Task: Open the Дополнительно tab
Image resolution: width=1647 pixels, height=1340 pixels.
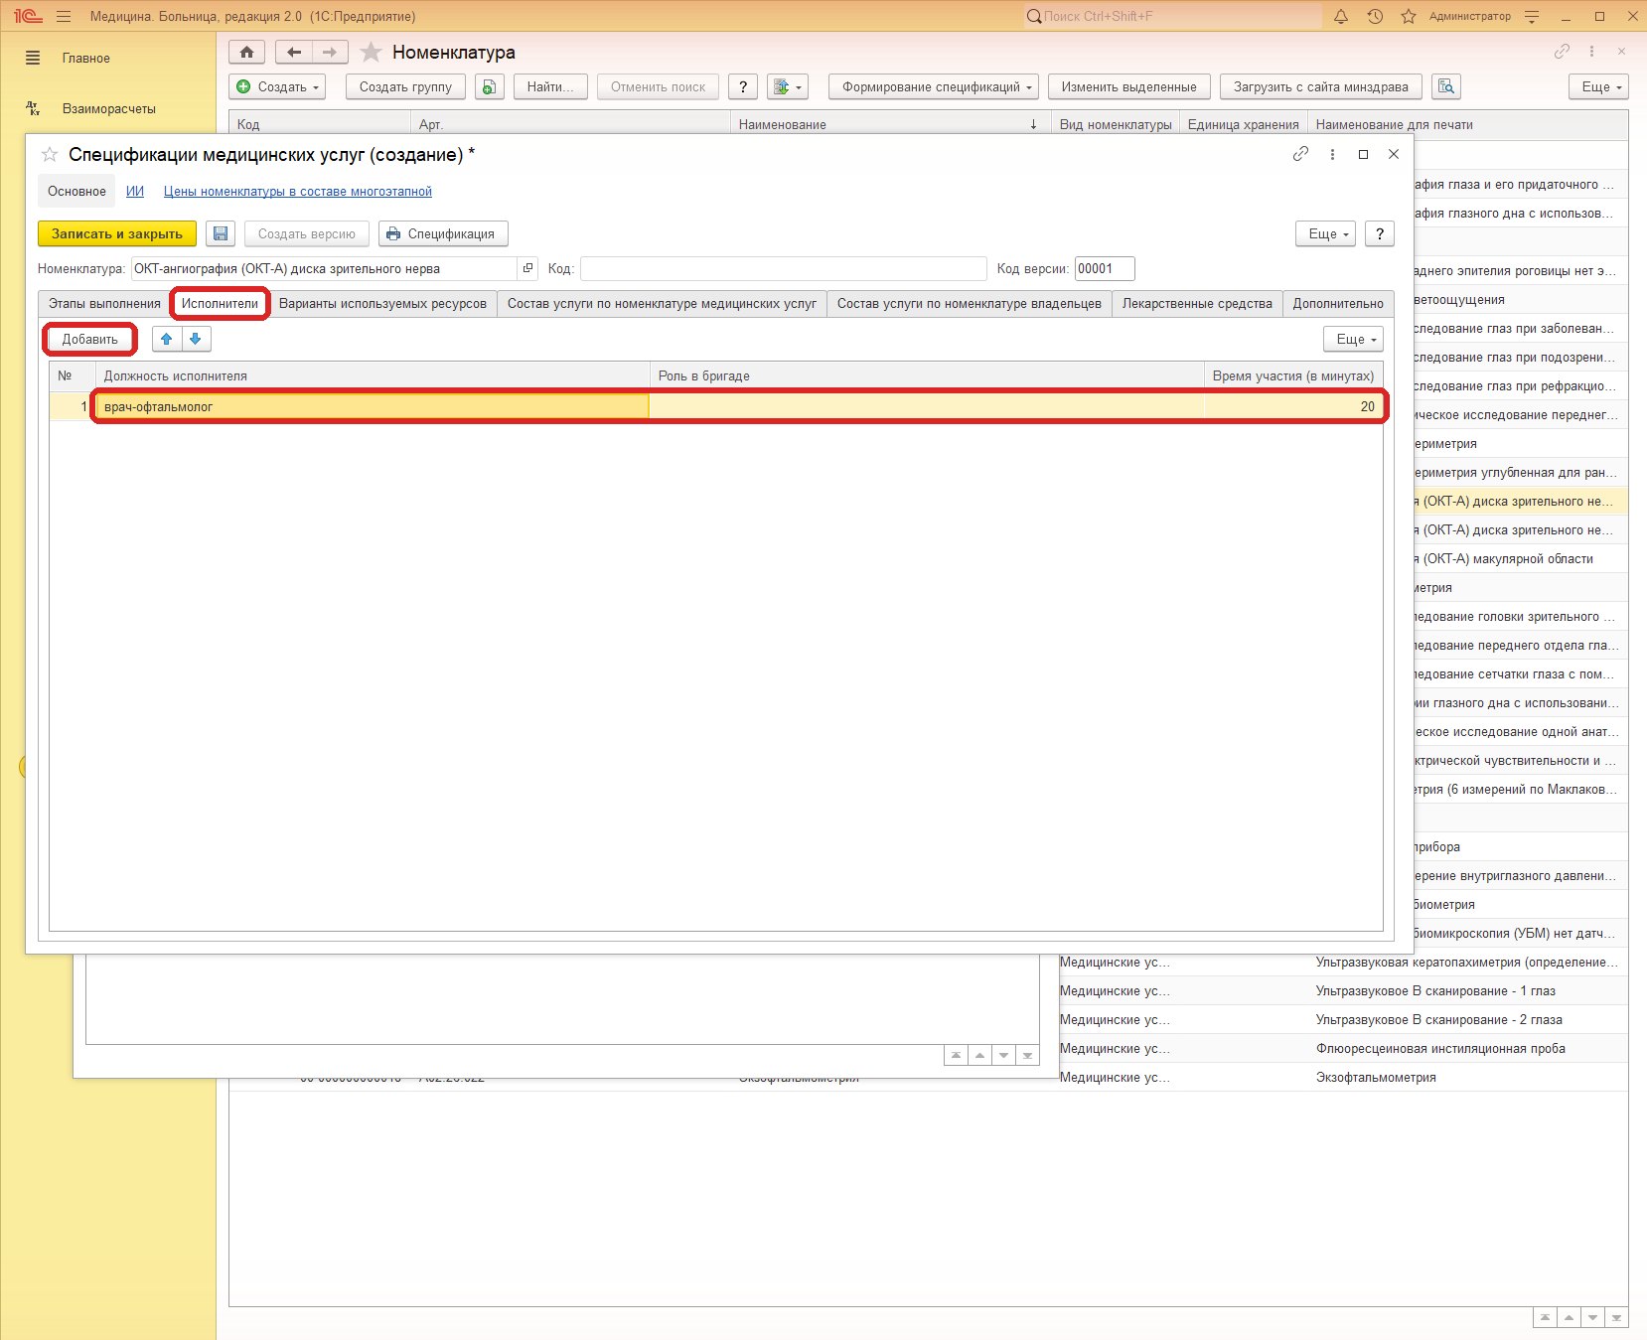Action: coord(1338,303)
